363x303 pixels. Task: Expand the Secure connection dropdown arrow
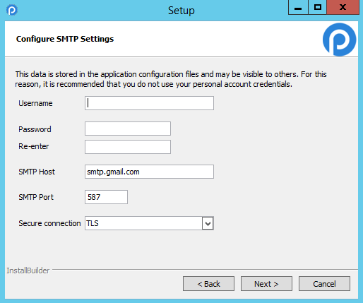[x=208, y=223]
